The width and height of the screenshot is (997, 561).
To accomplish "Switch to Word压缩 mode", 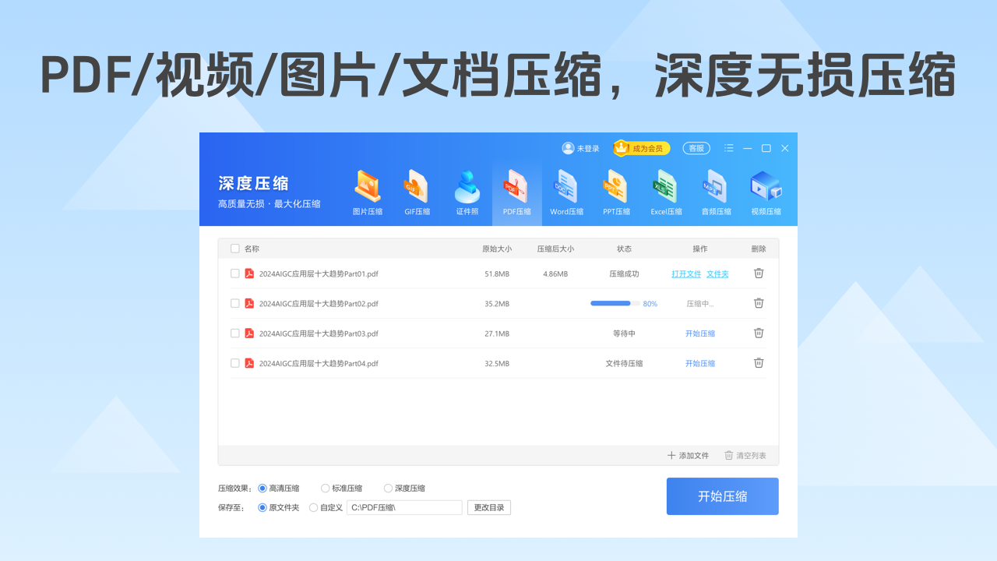I will click(x=566, y=189).
